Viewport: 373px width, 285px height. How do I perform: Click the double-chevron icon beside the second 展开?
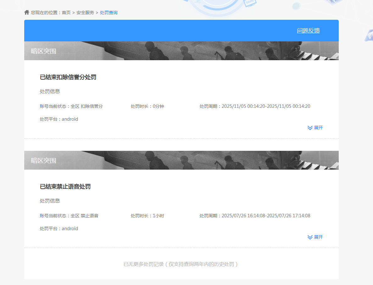point(310,237)
